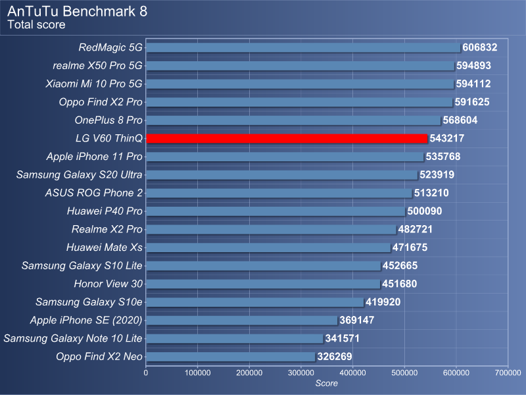Screen dimensions: 526x395
Task: Select the 'Samsung Galaxy S10 Lite' label
Action: point(82,265)
